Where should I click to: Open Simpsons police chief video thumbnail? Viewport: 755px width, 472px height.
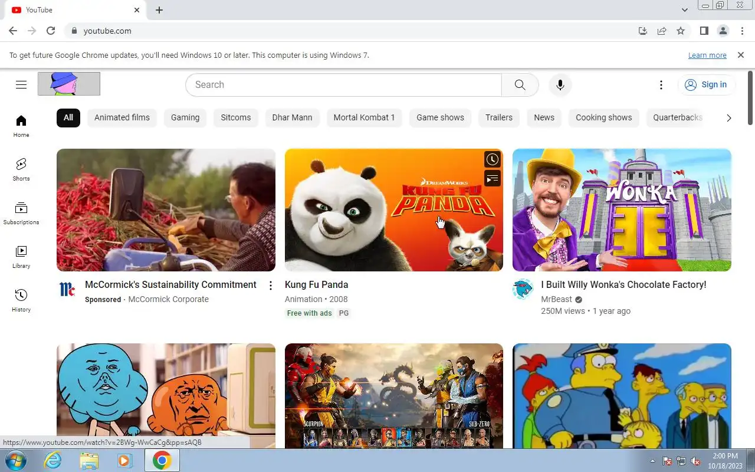click(x=622, y=396)
